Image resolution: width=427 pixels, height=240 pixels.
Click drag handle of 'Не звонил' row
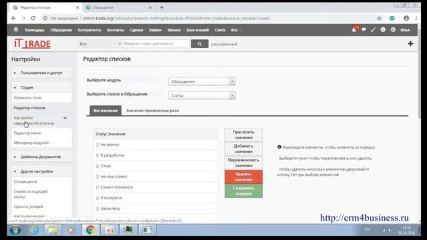pyautogui.click(x=97, y=145)
